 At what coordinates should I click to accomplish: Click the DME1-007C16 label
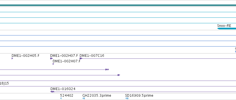[x=92, y=56]
